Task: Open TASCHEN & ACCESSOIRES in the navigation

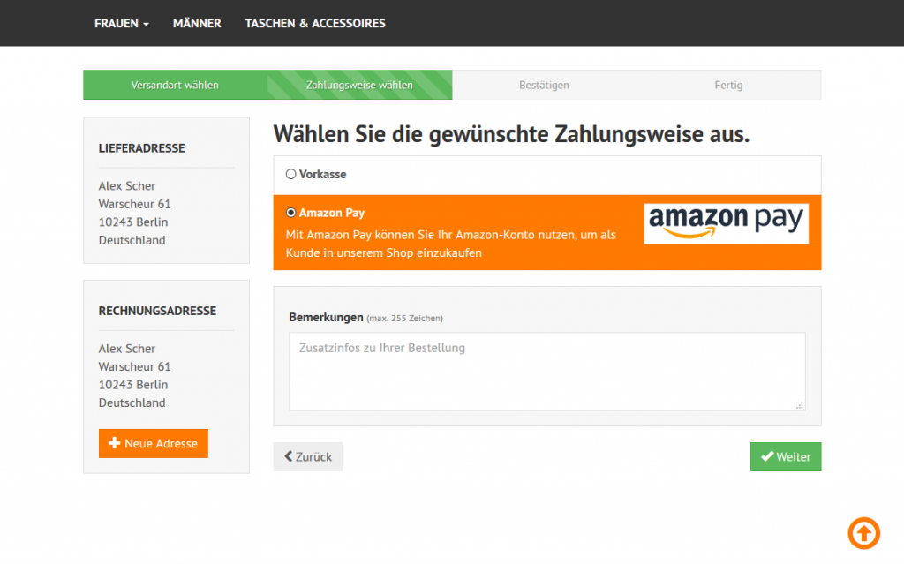Action: click(x=315, y=23)
